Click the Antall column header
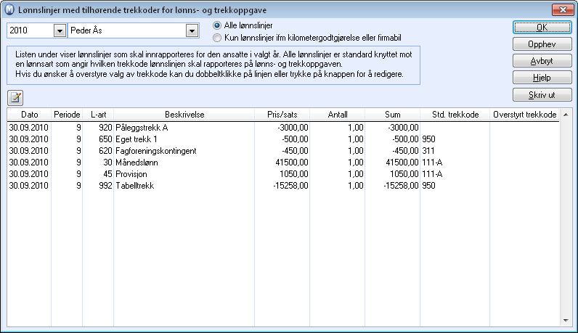The image size is (578, 333). coord(338,115)
